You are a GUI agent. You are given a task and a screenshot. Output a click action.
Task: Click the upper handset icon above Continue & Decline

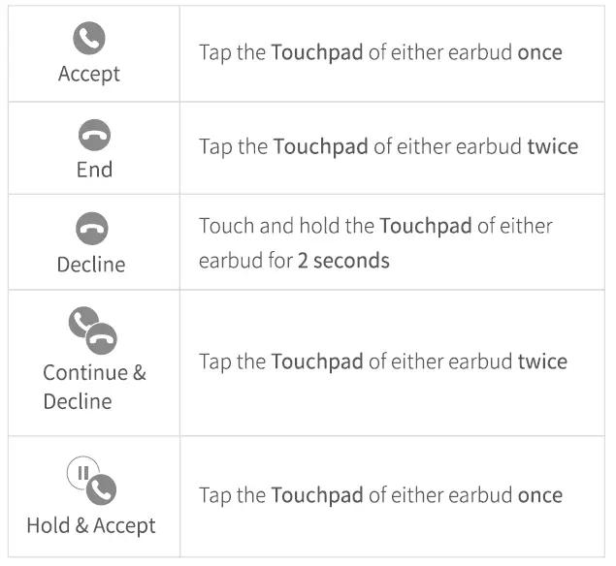pyautogui.click(x=84, y=321)
